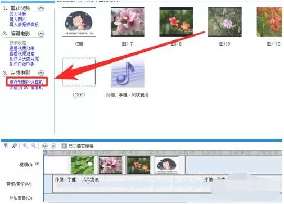This screenshot has height=204, width=284.
Task: Click the 孙俪、李健 - 风吹麦浪 caption
Action: [127, 95]
